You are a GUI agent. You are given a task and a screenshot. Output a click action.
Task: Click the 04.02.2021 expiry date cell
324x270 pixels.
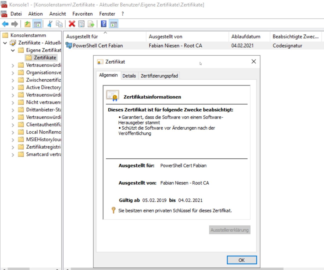(x=242, y=45)
